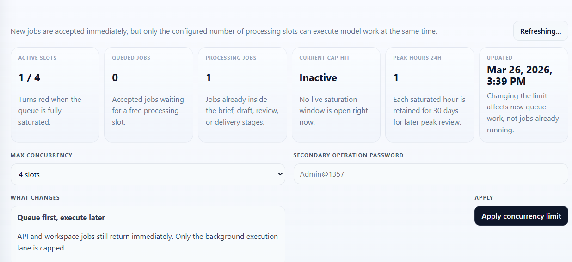Viewport: 572px width, 262px height.
Task: Select the Queued Jobs card title
Action: click(x=131, y=58)
